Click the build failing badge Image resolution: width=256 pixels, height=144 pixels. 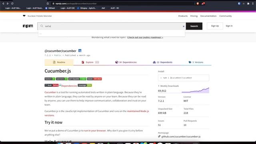[52, 85]
